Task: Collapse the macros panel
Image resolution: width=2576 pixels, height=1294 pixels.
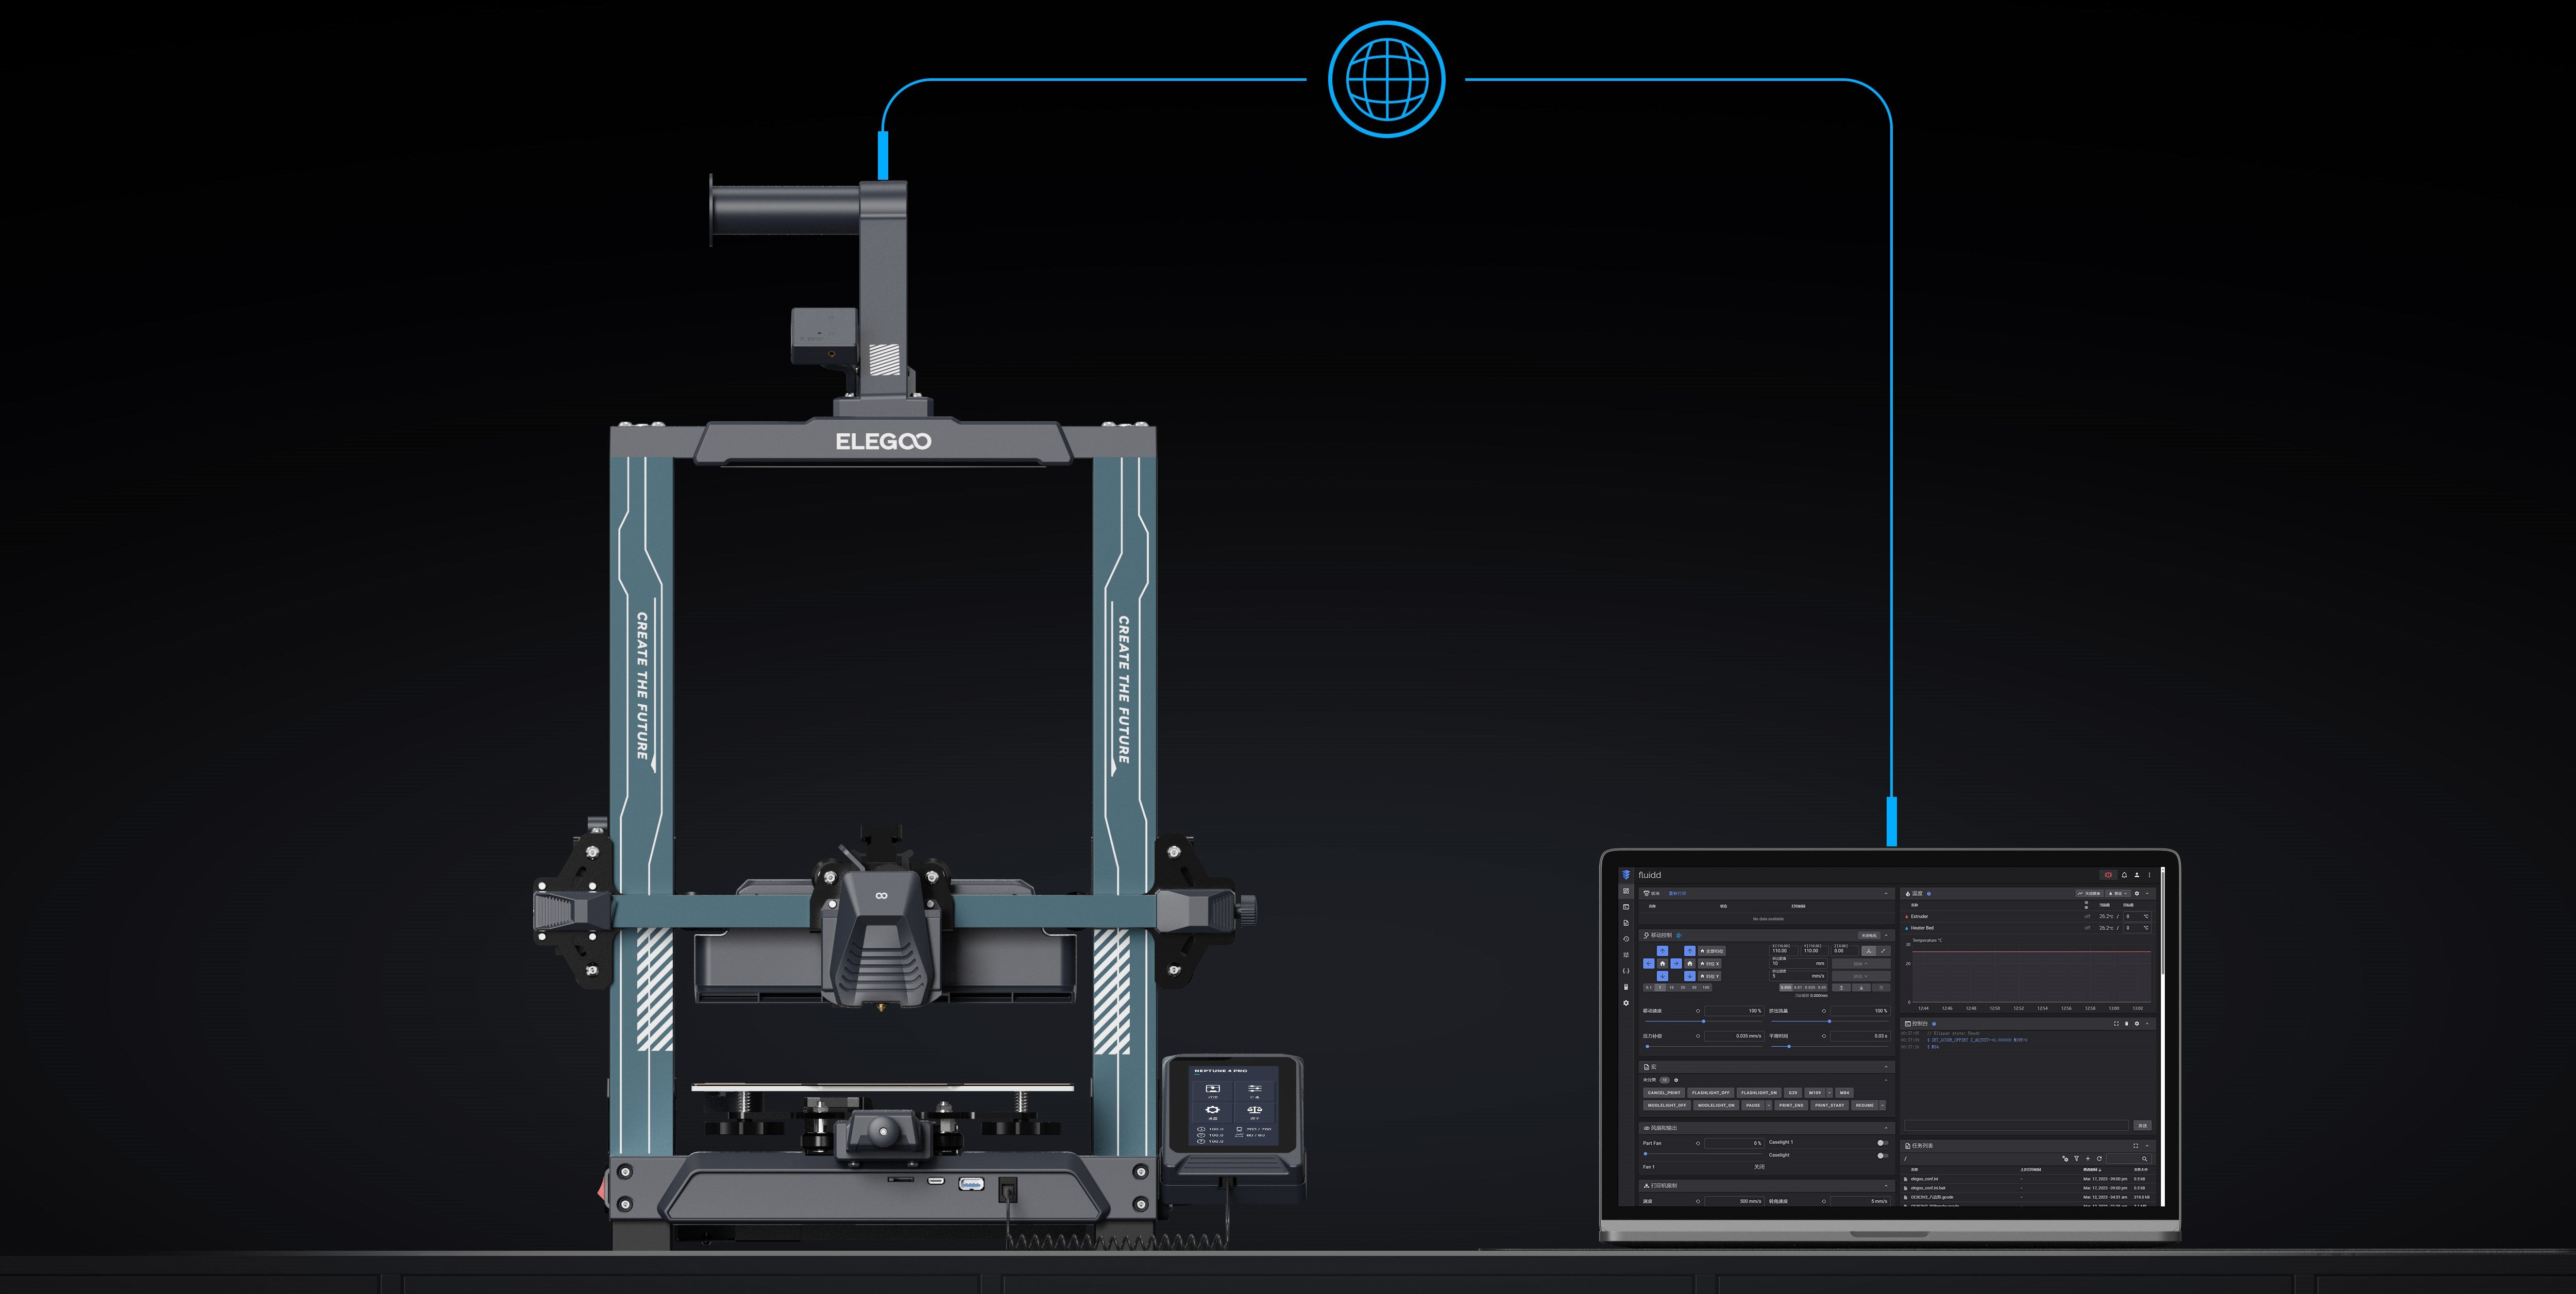Action: tap(1887, 1067)
